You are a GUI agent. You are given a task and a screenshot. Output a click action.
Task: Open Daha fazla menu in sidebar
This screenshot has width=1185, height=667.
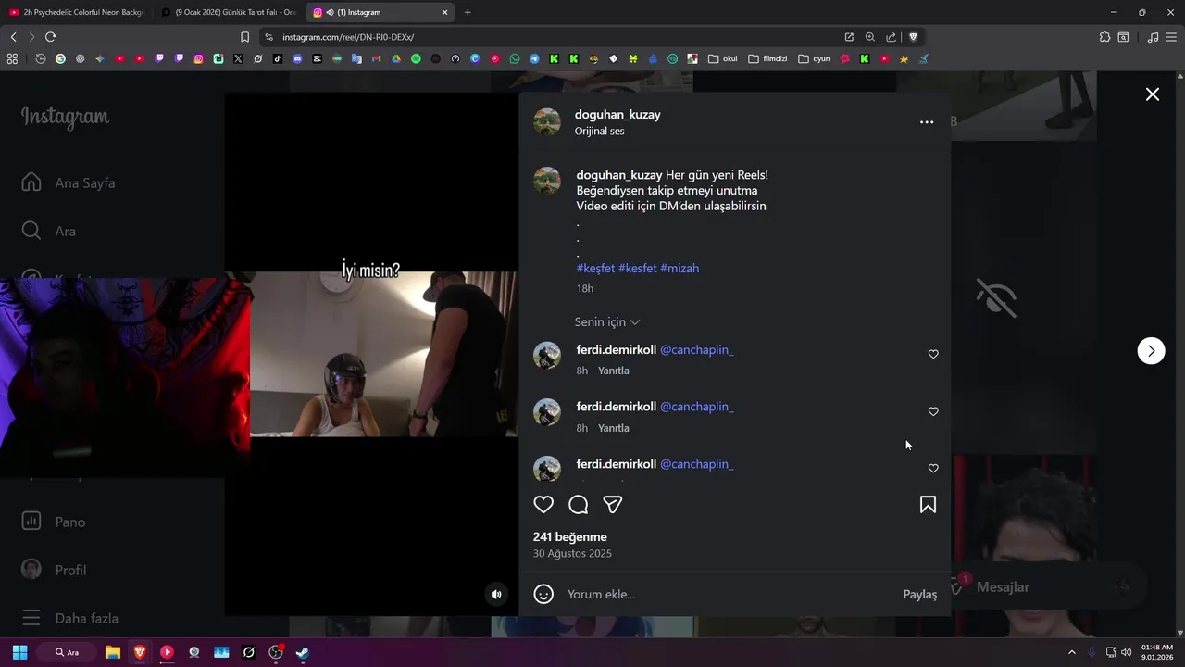point(70,618)
